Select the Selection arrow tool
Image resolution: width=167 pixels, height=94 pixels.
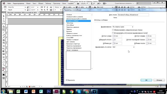4,16
